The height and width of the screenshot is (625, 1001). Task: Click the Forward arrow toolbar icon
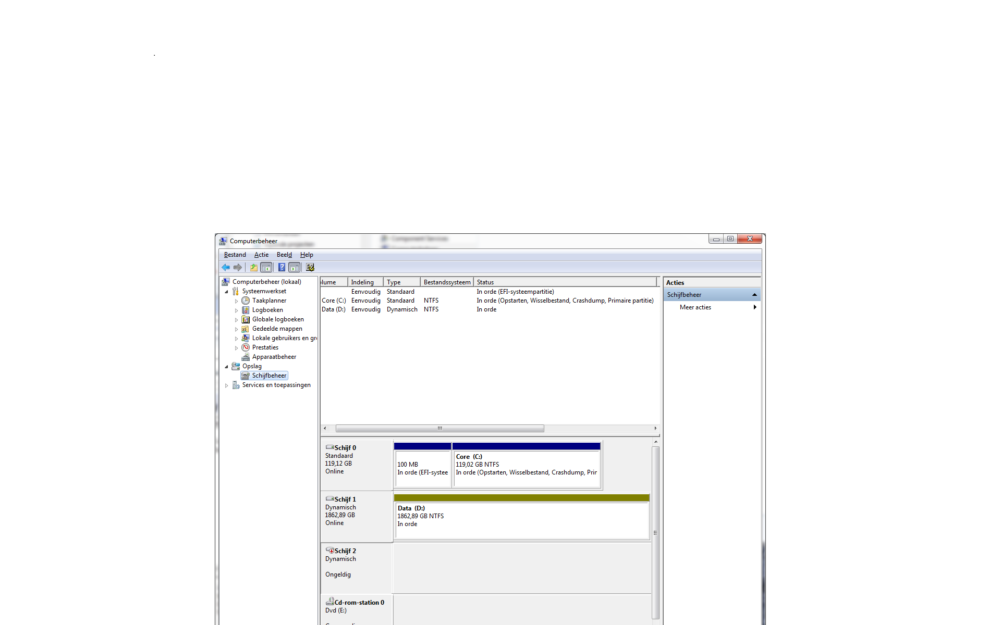point(238,267)
